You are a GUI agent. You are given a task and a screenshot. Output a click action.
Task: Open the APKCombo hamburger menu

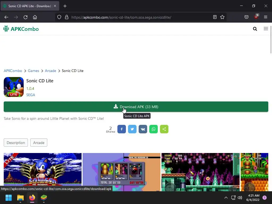pos(266,29)
